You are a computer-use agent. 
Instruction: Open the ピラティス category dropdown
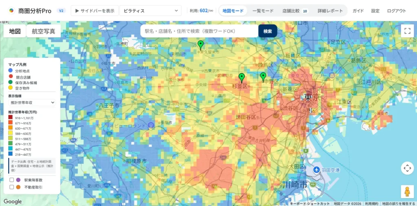(x=151, y=11)
